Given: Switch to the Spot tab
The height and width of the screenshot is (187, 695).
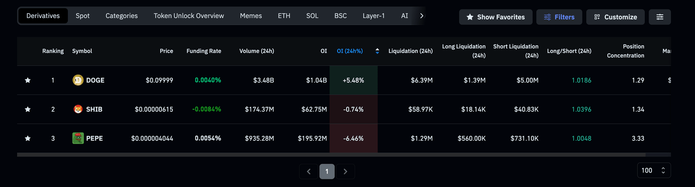Looking at the screenshot, I should (83, 16).
